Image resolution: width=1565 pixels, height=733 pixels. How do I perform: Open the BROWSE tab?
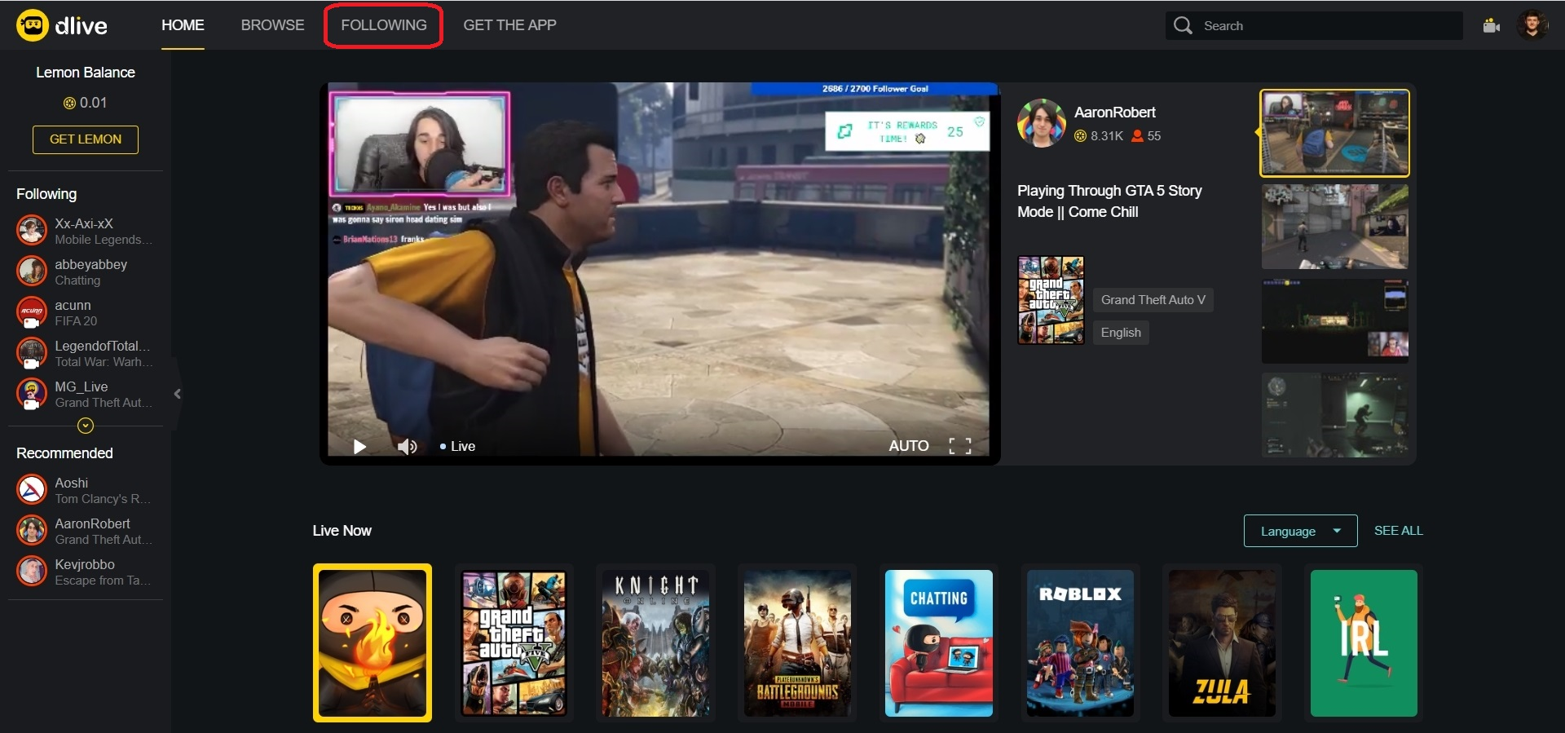[x=272, y=25]
